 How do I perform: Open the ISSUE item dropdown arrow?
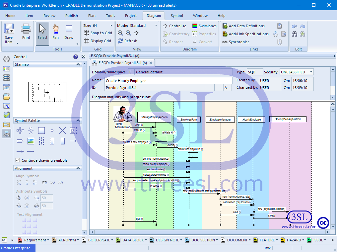(325, 240)
